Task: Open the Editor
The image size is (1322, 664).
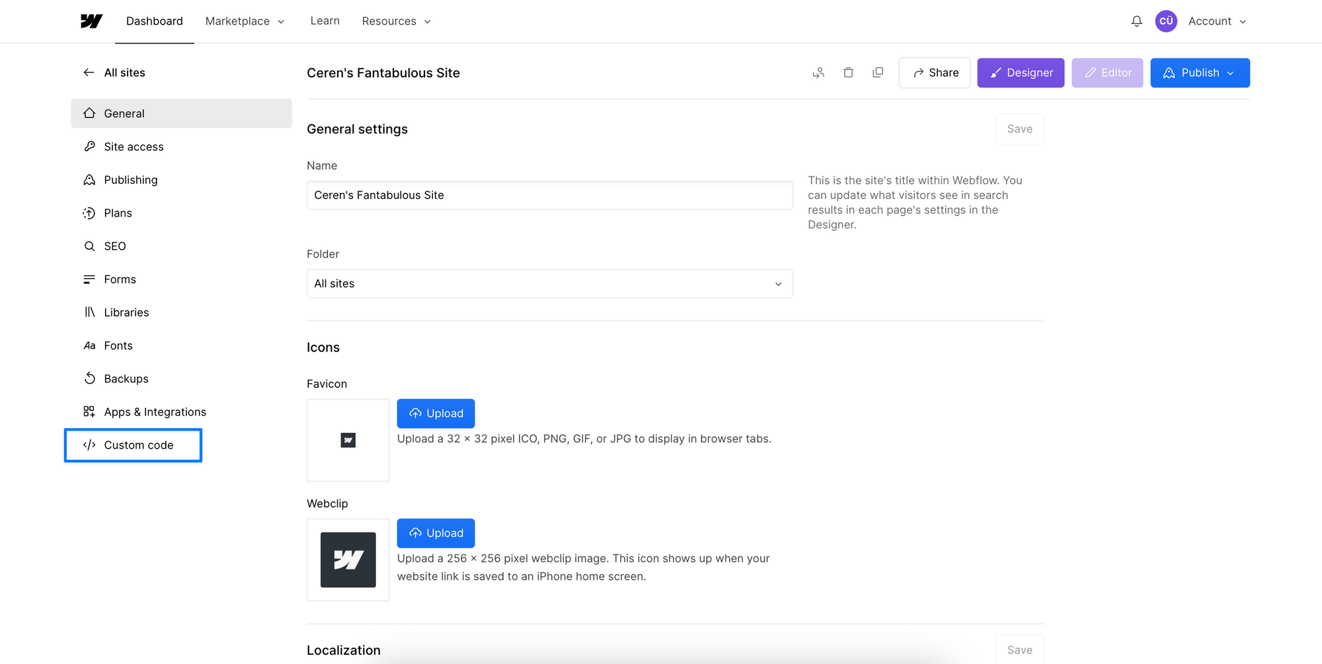Action: (1107, 73)
